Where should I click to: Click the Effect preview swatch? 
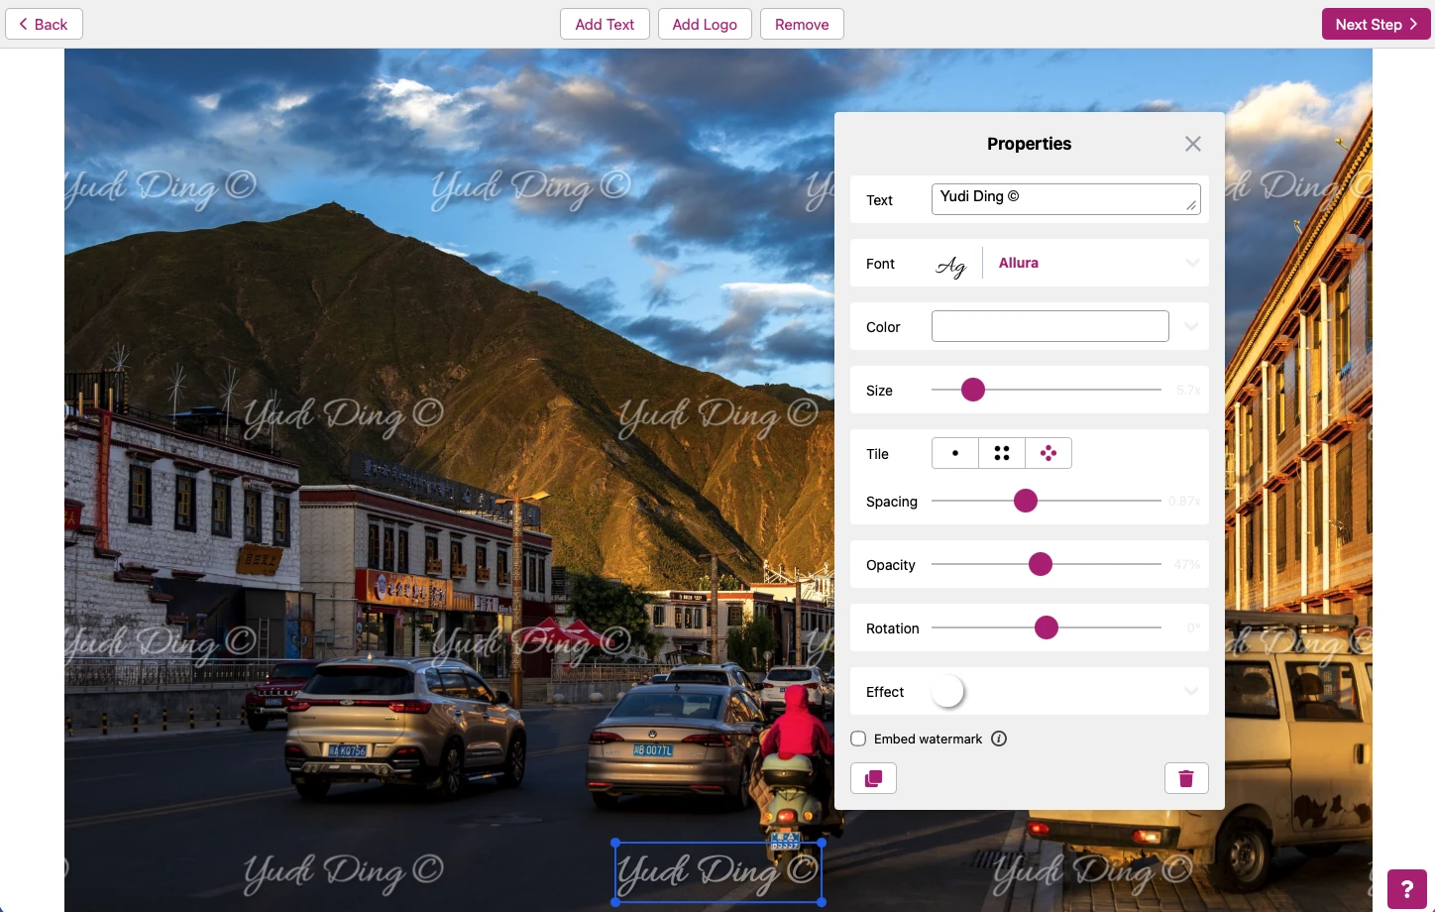point(948,691)
